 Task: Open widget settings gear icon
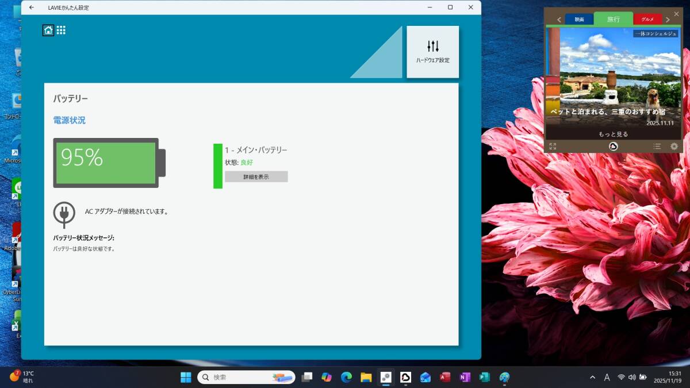pos(674,147)
